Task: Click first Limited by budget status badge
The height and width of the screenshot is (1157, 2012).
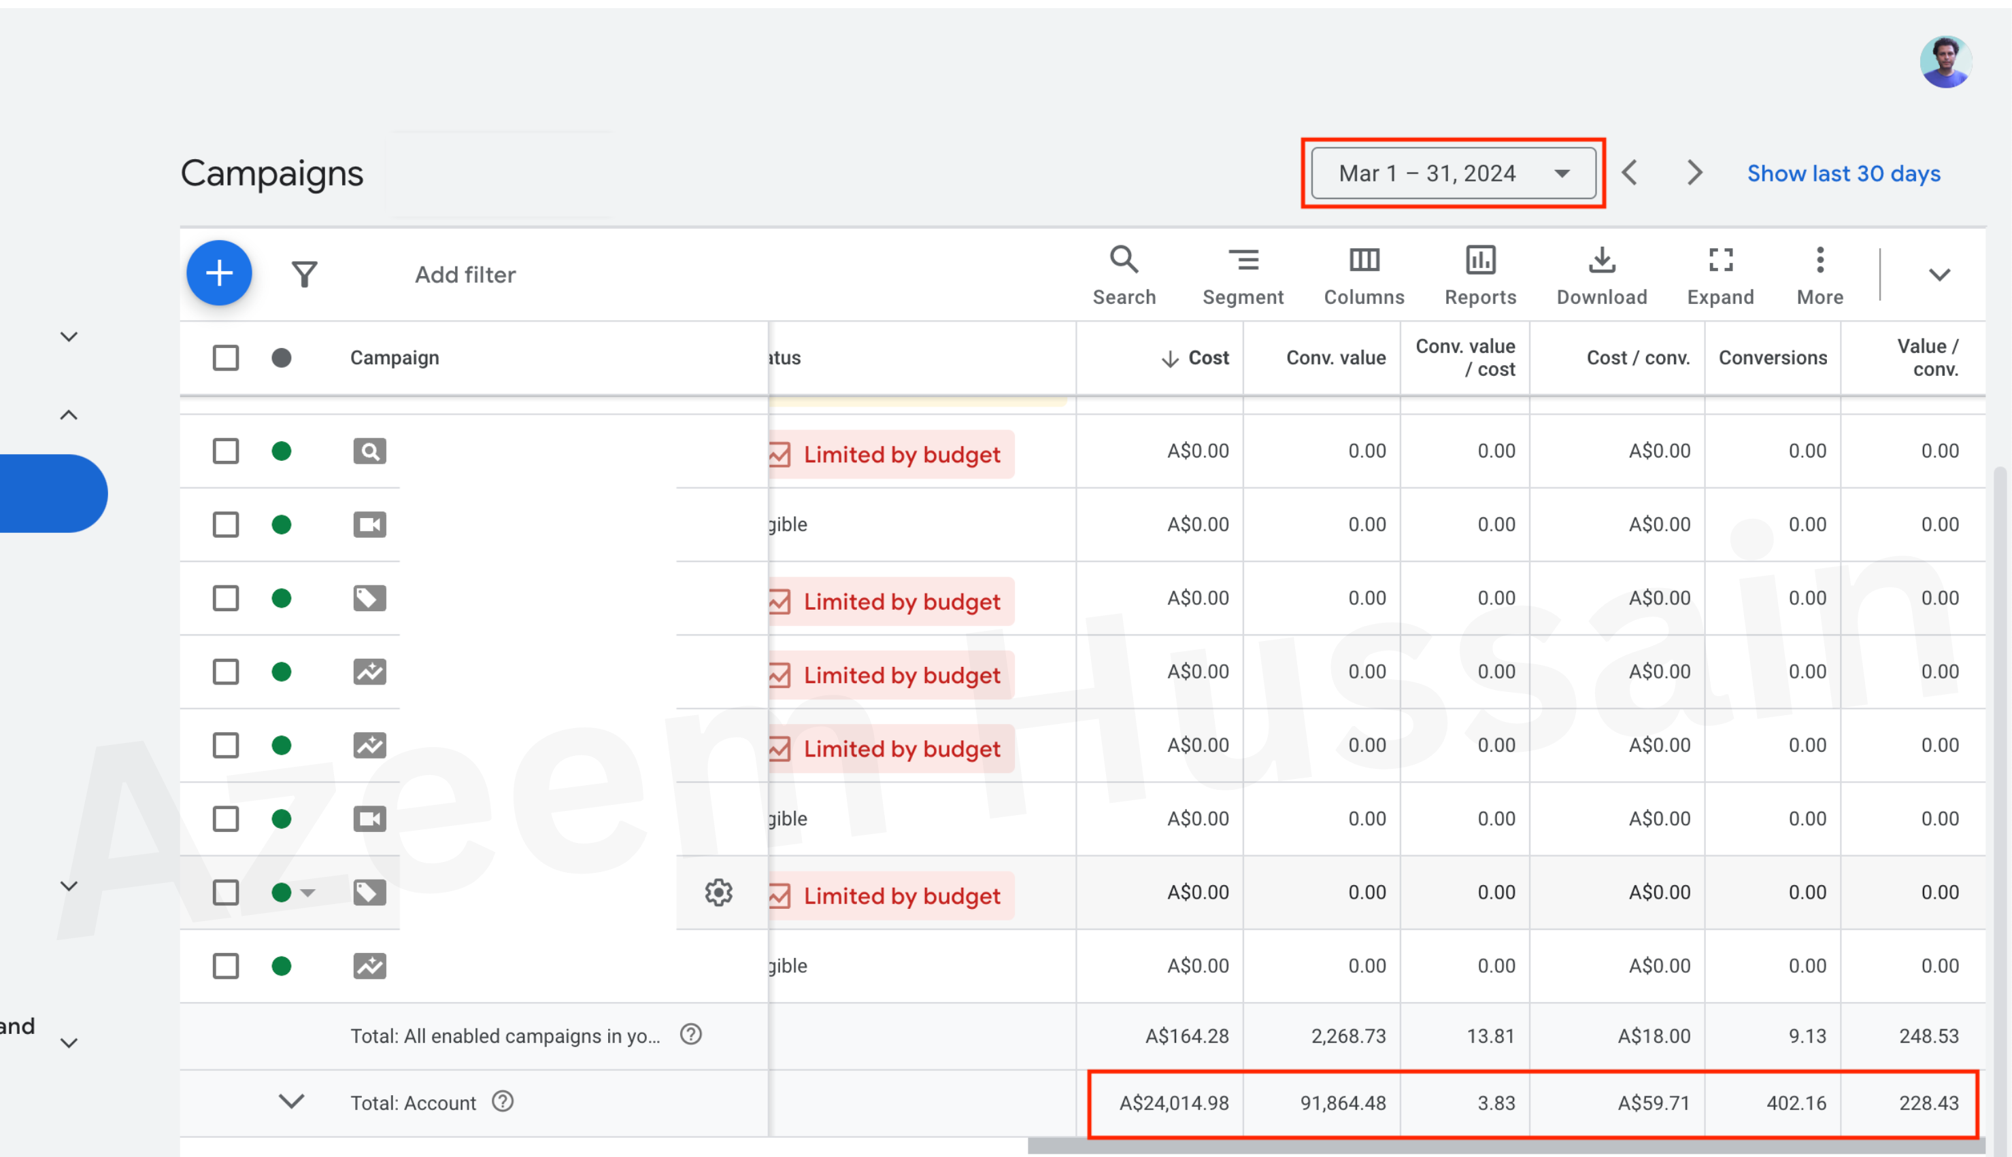Action: pos(891,455)
